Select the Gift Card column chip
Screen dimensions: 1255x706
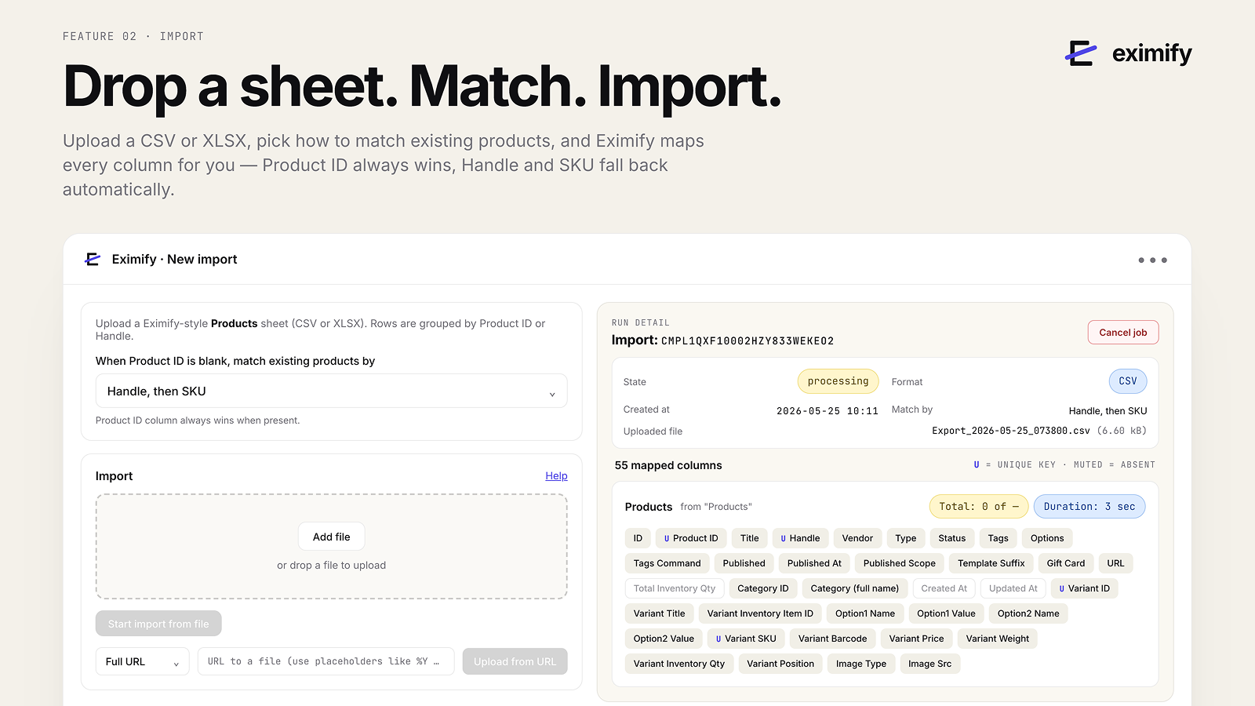1066,563
